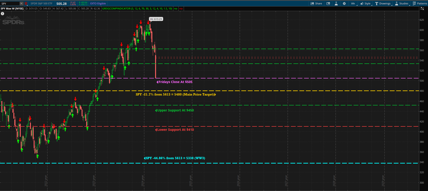
Task: Click the flask icon next to calendar
Action: (336, 3)
